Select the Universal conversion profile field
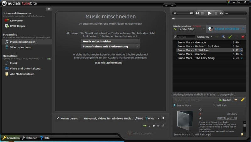Screen dimensions: 251x142 pyautogui.click(x=109, y=119)
